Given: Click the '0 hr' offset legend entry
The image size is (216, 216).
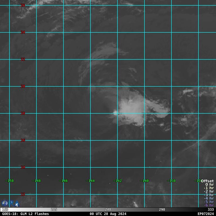Looking at the screenshot, I should coord(209,185).
